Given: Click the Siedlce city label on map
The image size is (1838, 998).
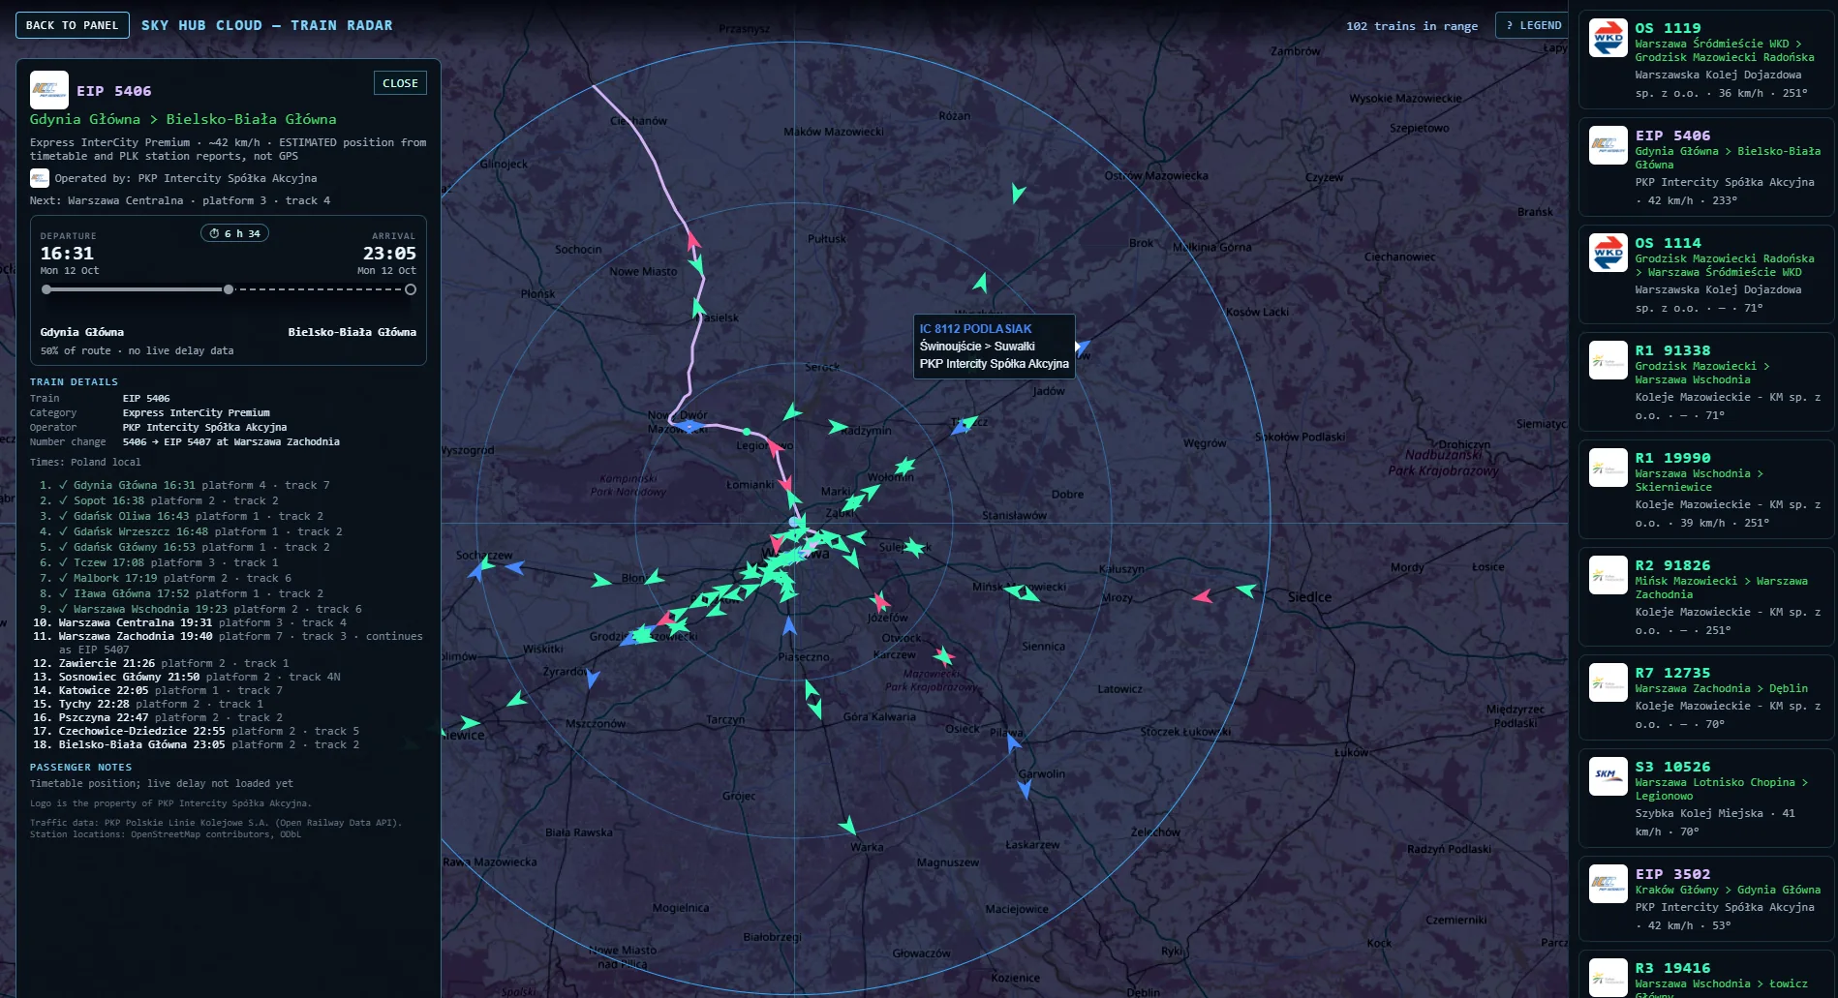Looking at the screenshot, I should coord(1309,597).
